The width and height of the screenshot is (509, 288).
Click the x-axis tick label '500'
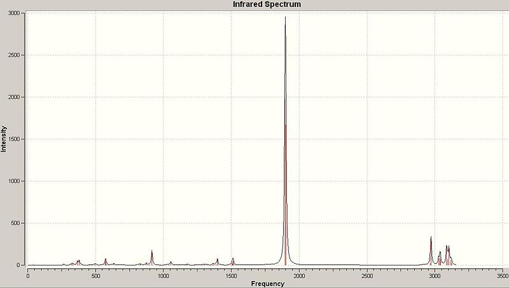95,276
